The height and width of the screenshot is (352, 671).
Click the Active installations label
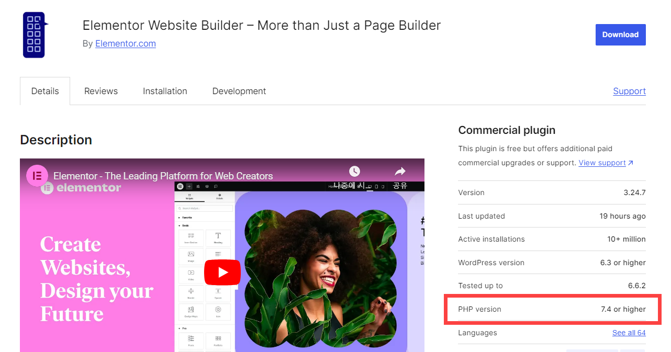click(491, 239)
